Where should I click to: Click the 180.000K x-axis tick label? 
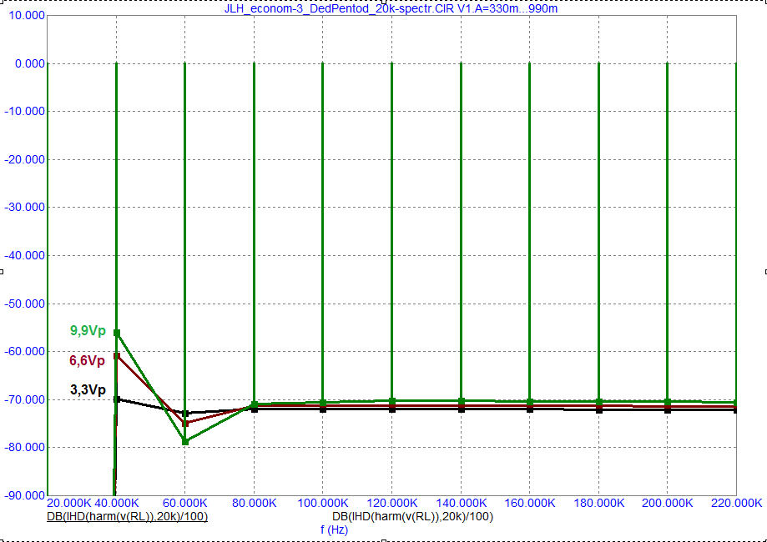(x=598, y=504)
